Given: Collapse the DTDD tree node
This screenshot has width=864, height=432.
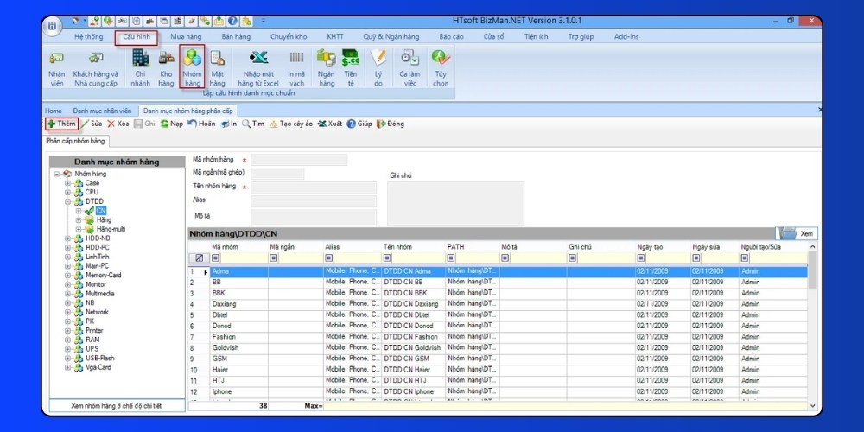Looking at the screenshot, I should click(x=67, y=201).
